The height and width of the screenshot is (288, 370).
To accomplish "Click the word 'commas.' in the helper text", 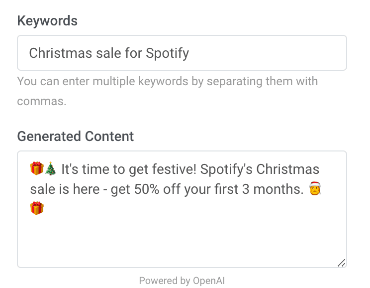I will (41, 101).
